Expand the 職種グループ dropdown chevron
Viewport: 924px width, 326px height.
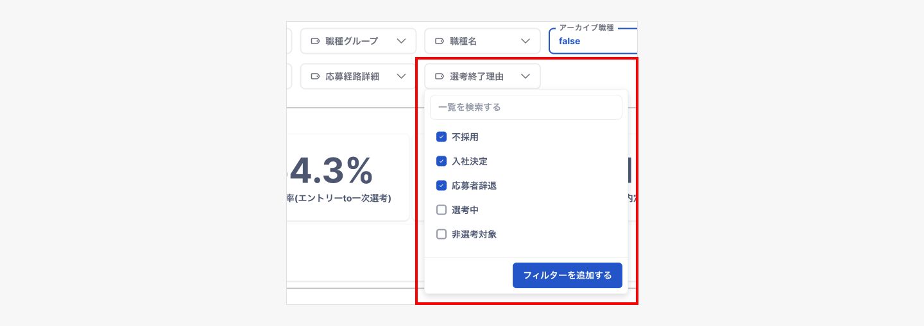point(402,41)
